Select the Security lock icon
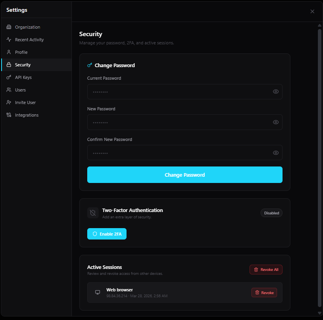Image resolution: width=323 pixels, height=320 pixels. click(9, 64)
